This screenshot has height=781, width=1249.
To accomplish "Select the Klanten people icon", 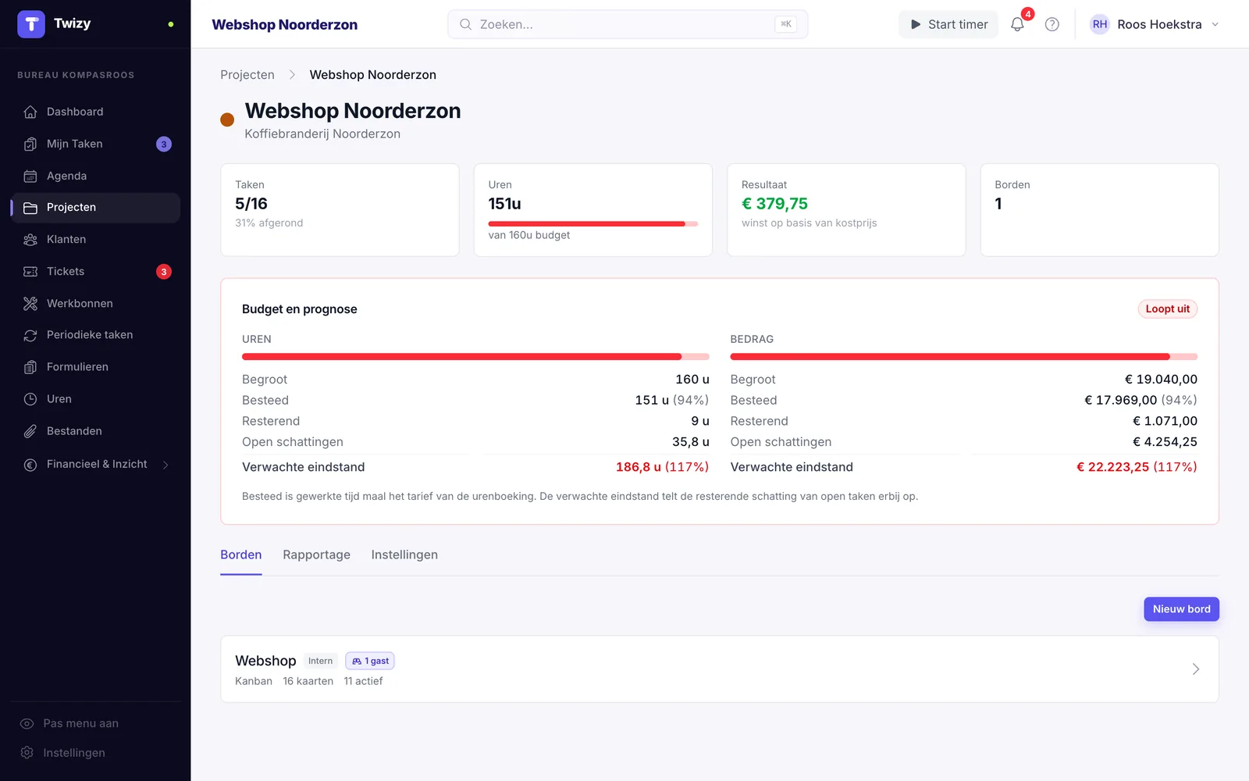I will [30, 239].
